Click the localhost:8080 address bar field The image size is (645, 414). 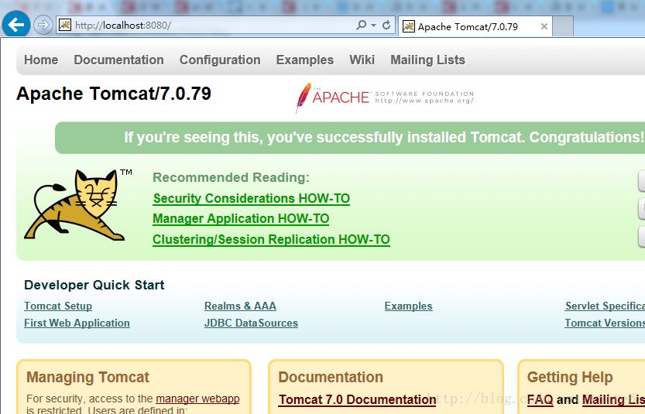(x=209, y=26)
